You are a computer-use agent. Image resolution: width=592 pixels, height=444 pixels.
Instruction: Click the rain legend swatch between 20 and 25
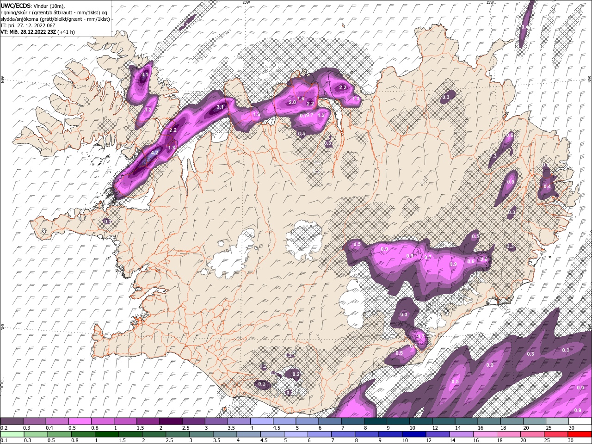point(532,434)
